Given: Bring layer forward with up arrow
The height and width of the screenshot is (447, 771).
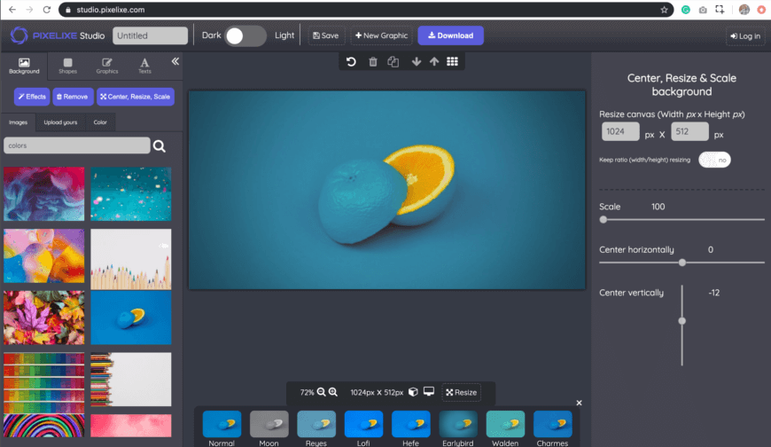Looking at the screenshot, I should [433, 61].
